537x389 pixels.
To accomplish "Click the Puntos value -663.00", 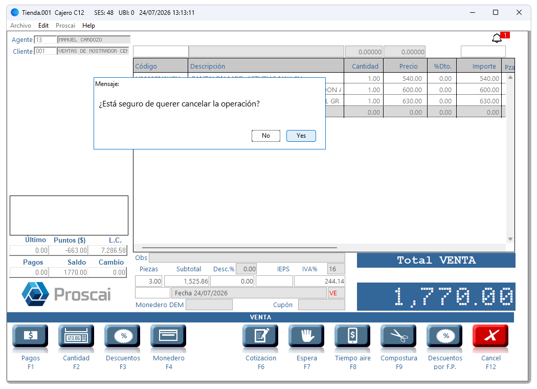I will [x=69, y=250].
